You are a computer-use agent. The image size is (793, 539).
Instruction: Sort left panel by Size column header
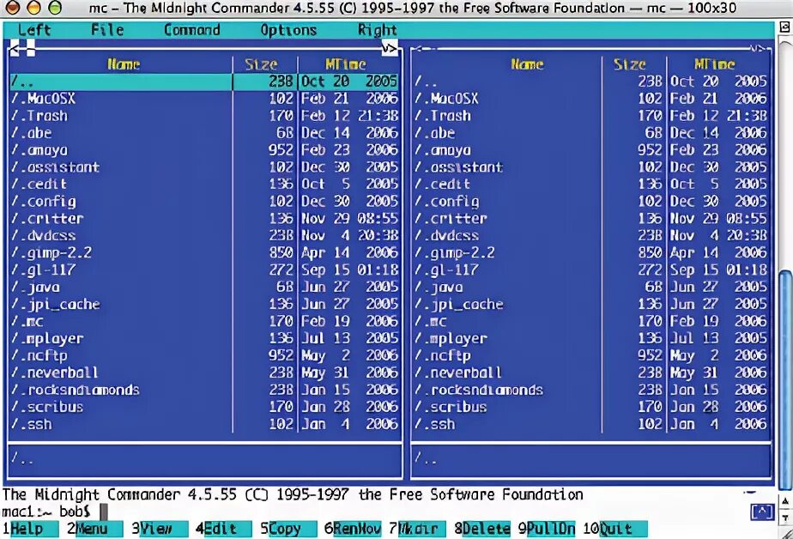coord(261,64)
